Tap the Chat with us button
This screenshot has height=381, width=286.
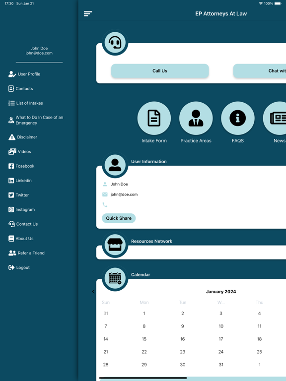[260, 71]
